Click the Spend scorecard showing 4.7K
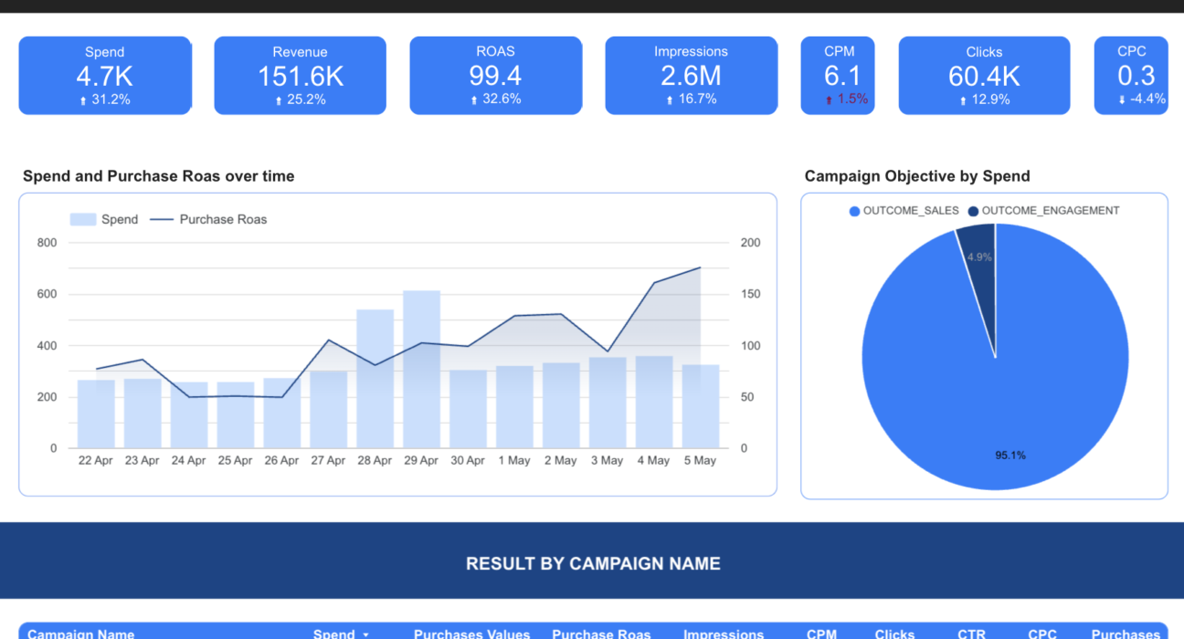This screenshot has height=639, width=1184. pyautogui.click(x=105, y=76)
